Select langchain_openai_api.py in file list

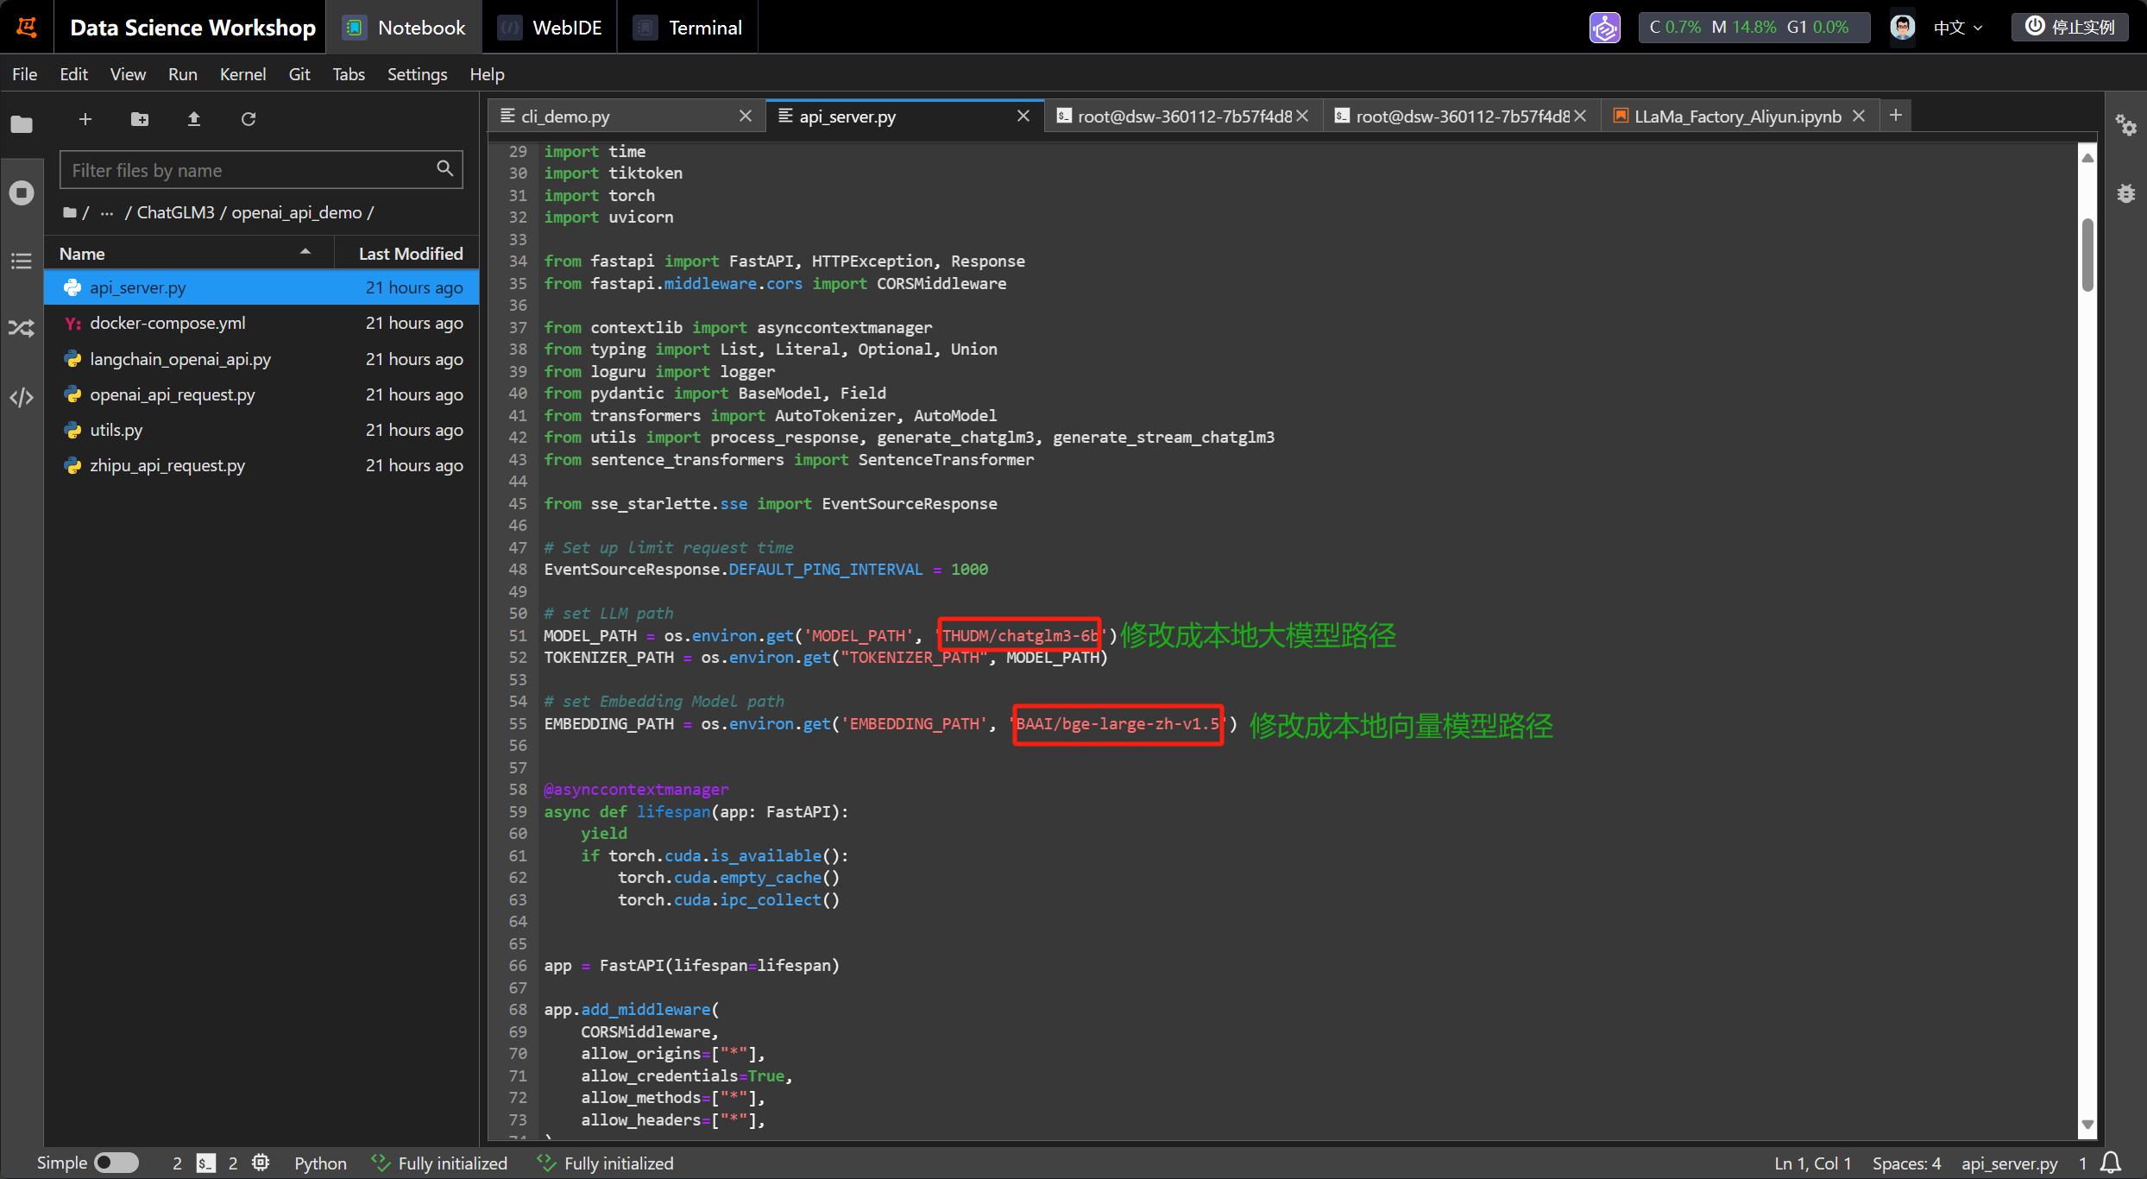261,359
